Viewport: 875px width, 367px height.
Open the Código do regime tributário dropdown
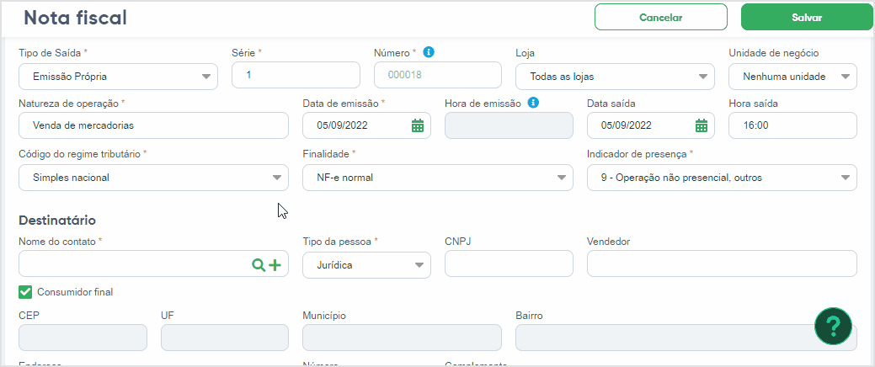pyautogui.click(x=153, y=178)
